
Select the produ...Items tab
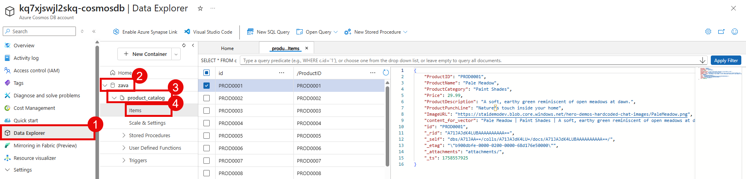(286, 48)
